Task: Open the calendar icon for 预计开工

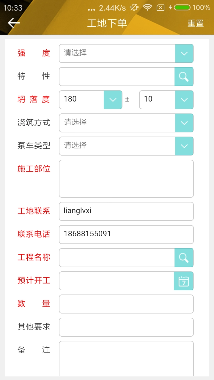Action: (184, 281)
